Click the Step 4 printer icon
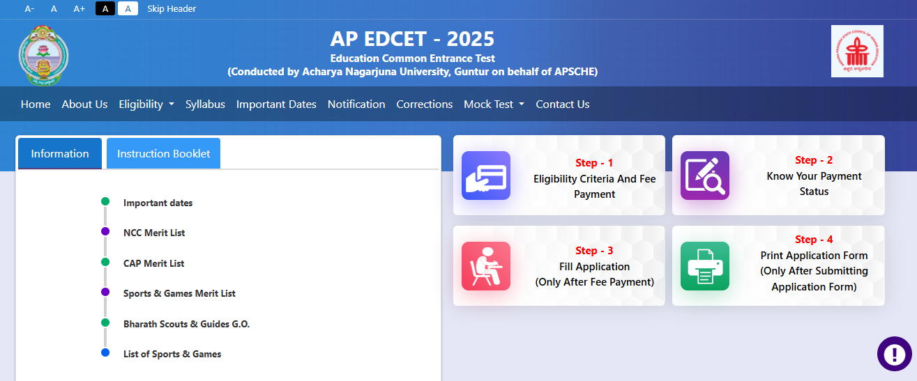This screenshot has height=381, width=917. 705,266
